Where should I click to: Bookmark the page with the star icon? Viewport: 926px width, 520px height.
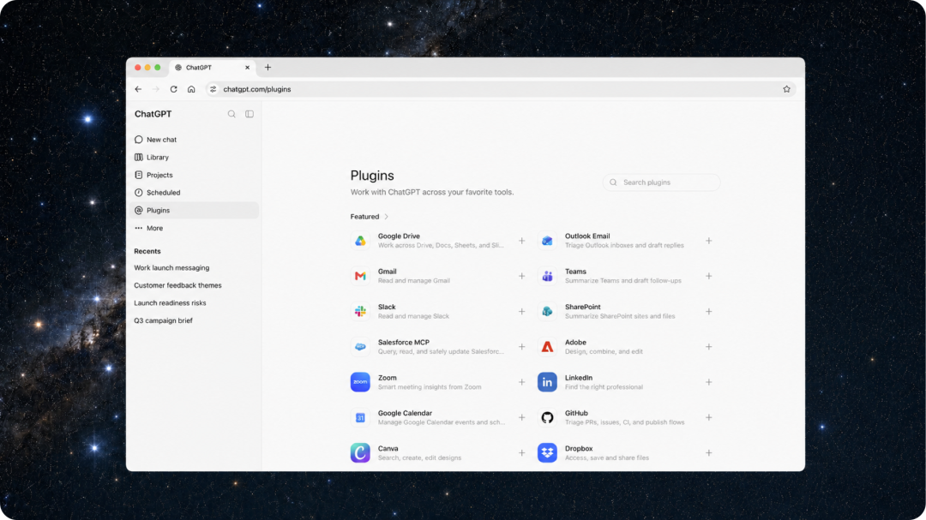786,89
